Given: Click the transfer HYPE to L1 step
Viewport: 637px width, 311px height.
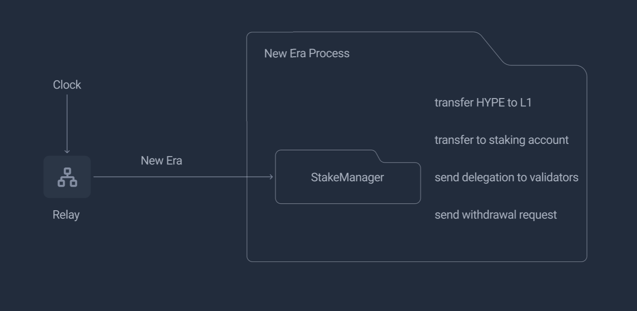Looking at the screenshot, I should pyautogui.click(x=483, y=103).
